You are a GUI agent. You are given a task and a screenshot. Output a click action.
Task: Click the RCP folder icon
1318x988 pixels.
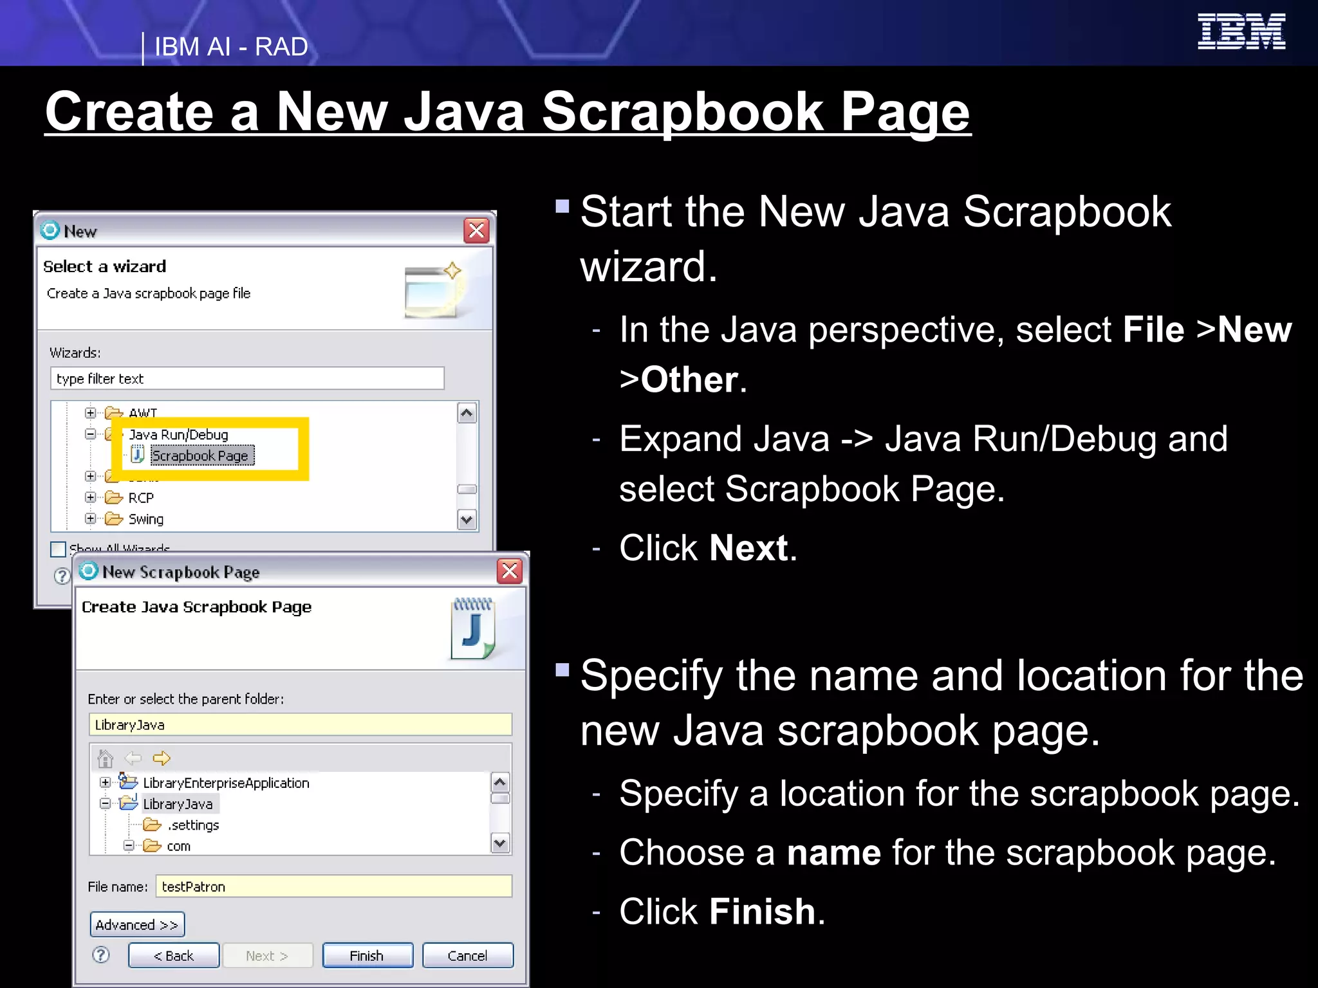pos(114,497)
